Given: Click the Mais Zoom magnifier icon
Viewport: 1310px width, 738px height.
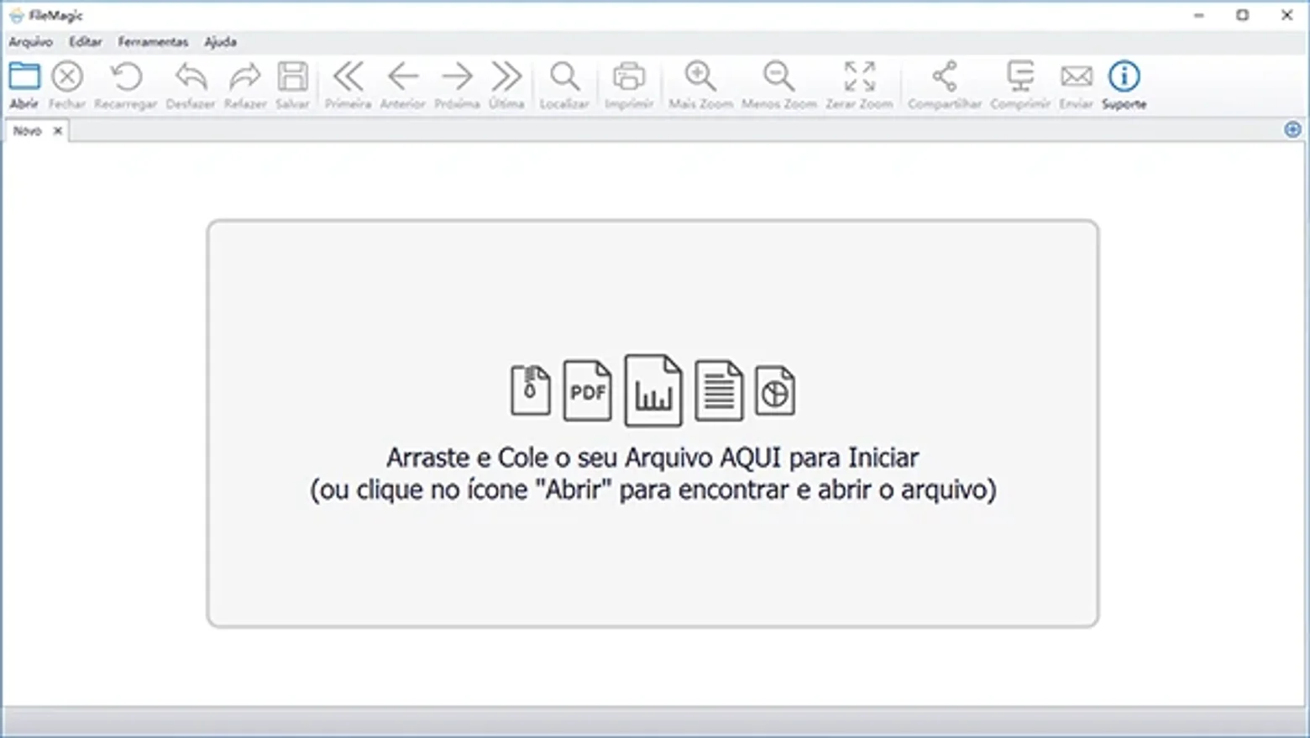Looking at the screenshot, I should pos(700,76).
